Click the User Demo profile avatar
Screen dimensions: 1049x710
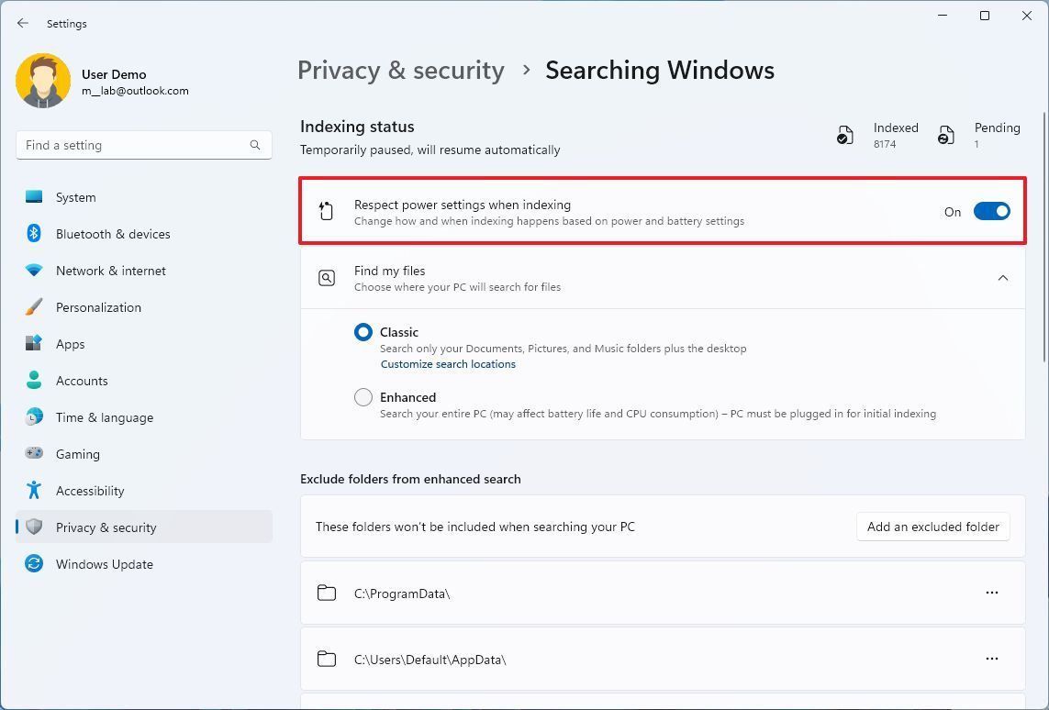click(43, 82)
